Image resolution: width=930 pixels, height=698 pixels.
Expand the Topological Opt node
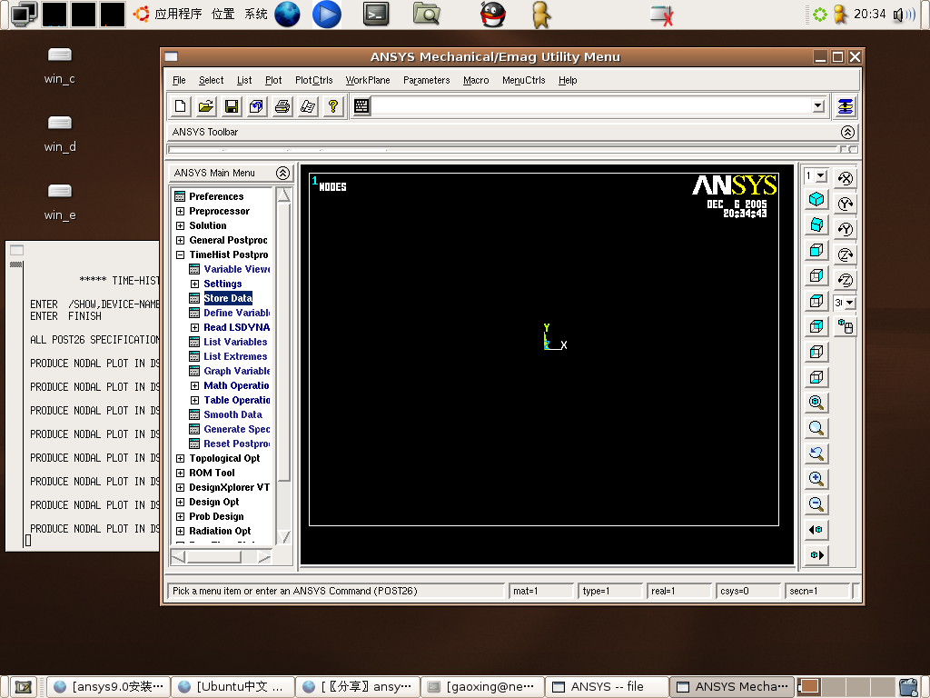pyautogui.click(x=181, y=458)
